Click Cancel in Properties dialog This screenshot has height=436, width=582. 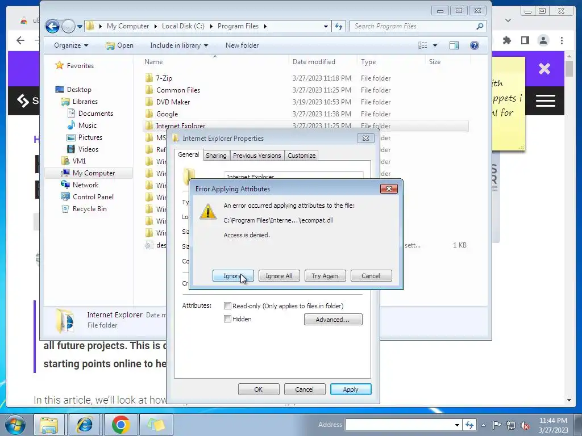pos(305,389)
